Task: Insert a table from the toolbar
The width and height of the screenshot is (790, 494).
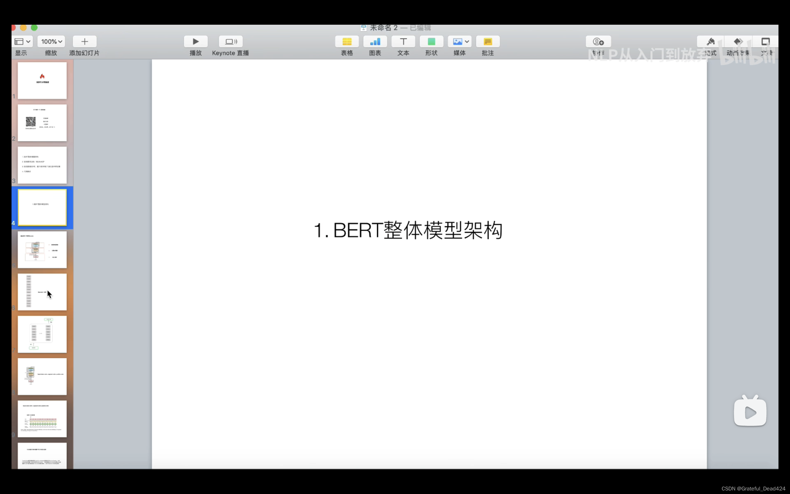Action: click(347, 41)
